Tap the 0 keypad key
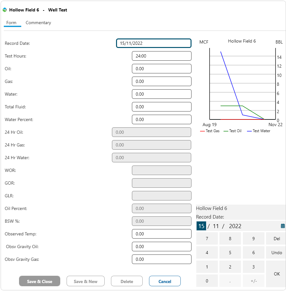Image resolution: width=286 pixels, height=291 pixels. (207, 281)
